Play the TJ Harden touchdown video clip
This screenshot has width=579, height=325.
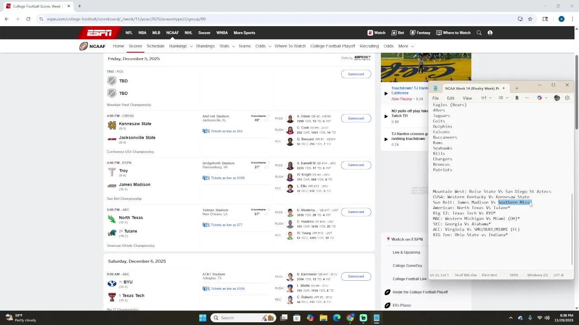tap(386, 93)
